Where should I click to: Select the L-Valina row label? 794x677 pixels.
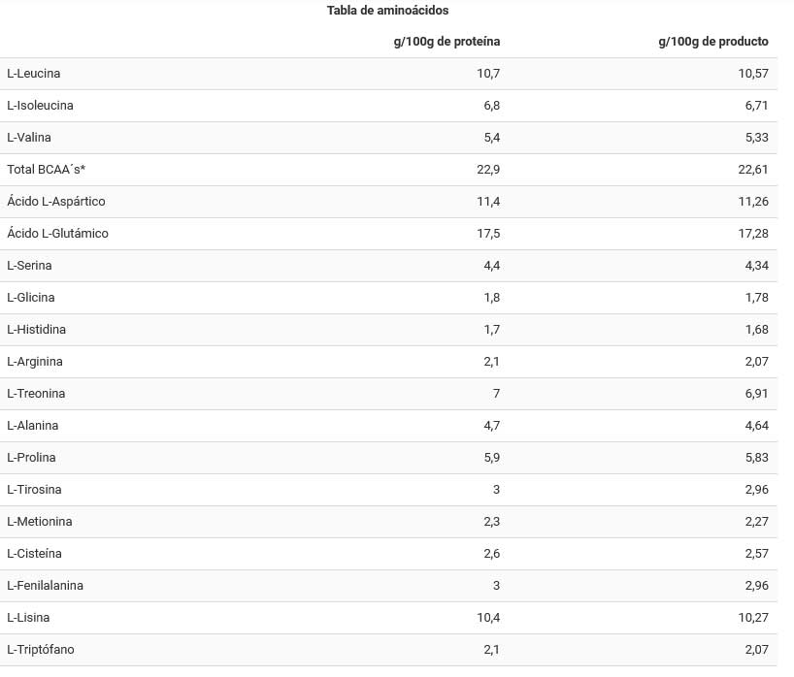pyautogui.click(x=29, y=138)
